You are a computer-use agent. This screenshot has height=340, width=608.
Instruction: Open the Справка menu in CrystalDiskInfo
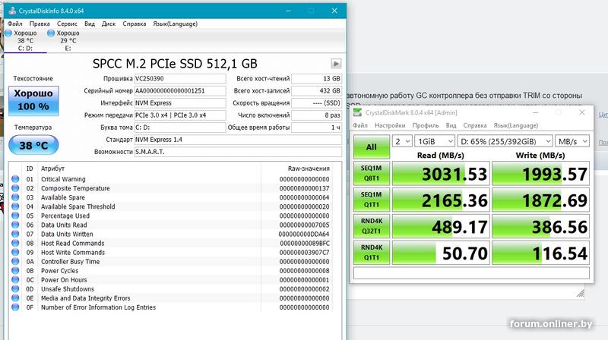tap(135, 24)
